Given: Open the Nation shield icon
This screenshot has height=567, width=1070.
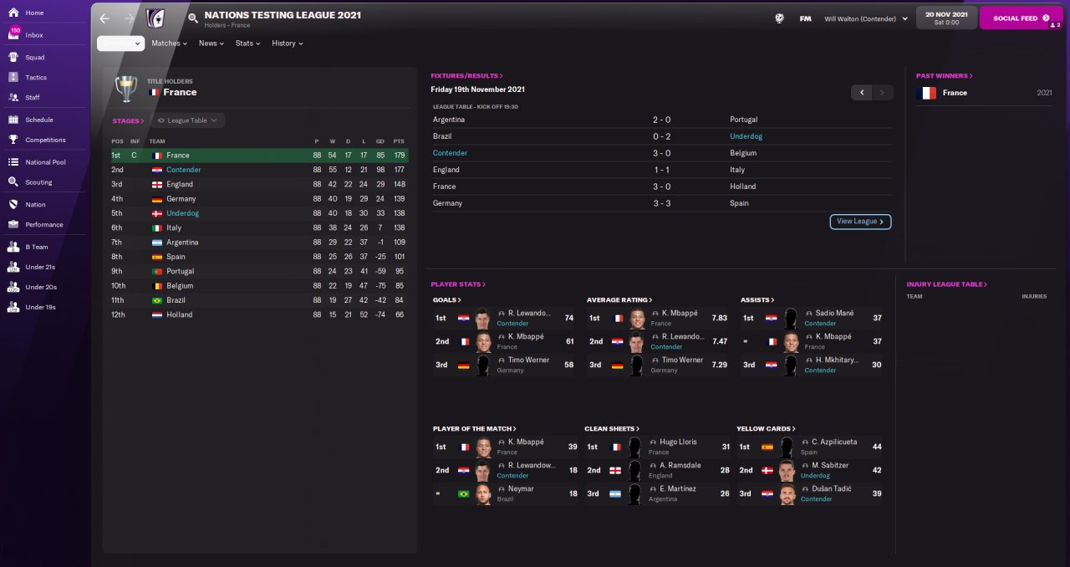Looking at the screenshot, I should (13, 204).
